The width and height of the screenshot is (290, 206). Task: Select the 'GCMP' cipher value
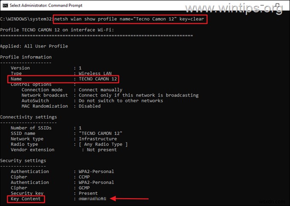coord(84,188)
